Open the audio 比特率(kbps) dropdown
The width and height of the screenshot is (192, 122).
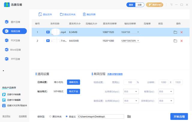tap(131, 101)
